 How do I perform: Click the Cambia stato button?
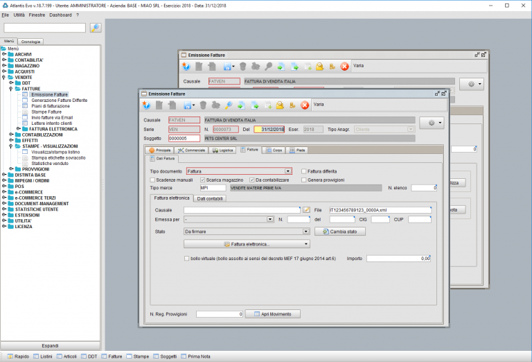[x=340, y=232]
